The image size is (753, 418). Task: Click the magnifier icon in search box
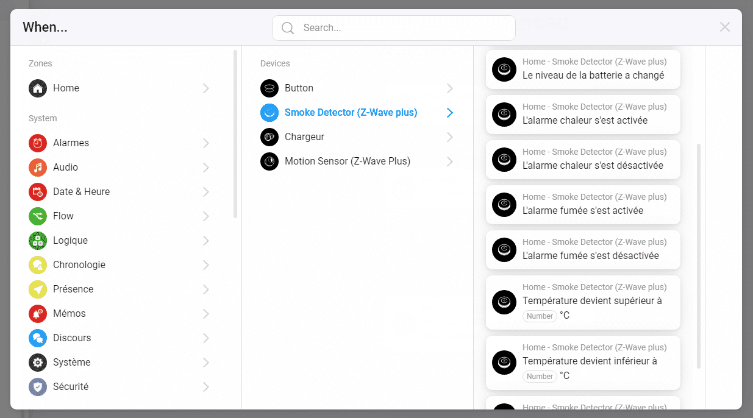(288, 28)
